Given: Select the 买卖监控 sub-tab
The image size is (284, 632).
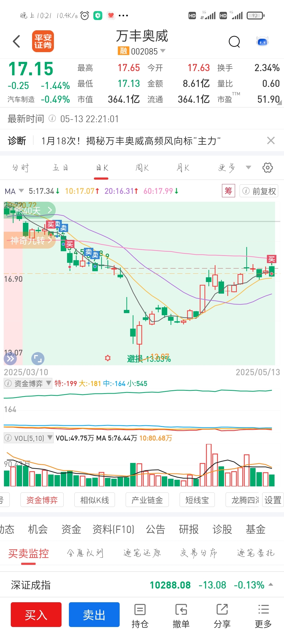Looking at the screenshot, I should tap(28, 554).
